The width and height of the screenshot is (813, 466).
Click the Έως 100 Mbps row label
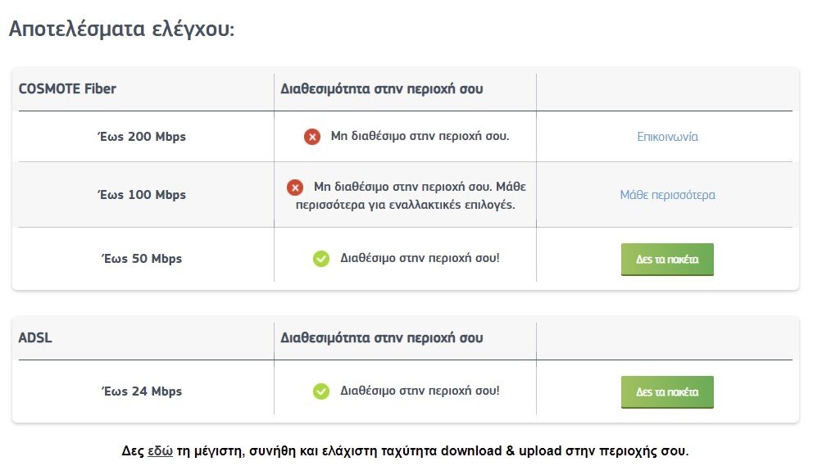coord(142,194)
